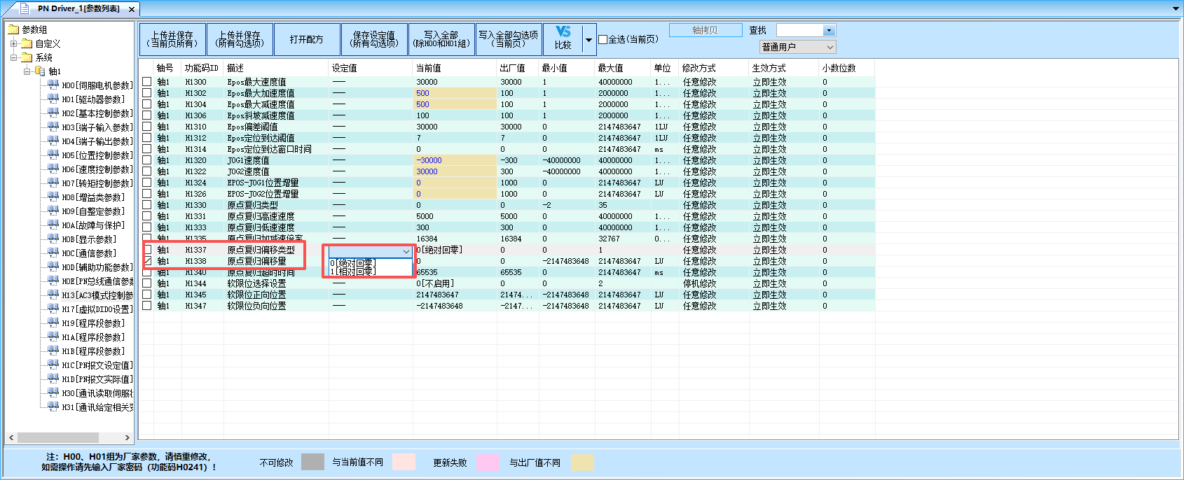
Task: Click the 轴1 axis node icon
Action: (40, 71)
